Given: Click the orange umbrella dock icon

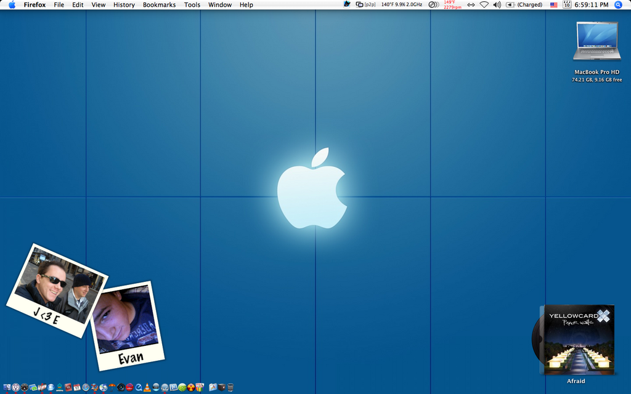Looking at the screenshot, I should (x=112, y=388).
